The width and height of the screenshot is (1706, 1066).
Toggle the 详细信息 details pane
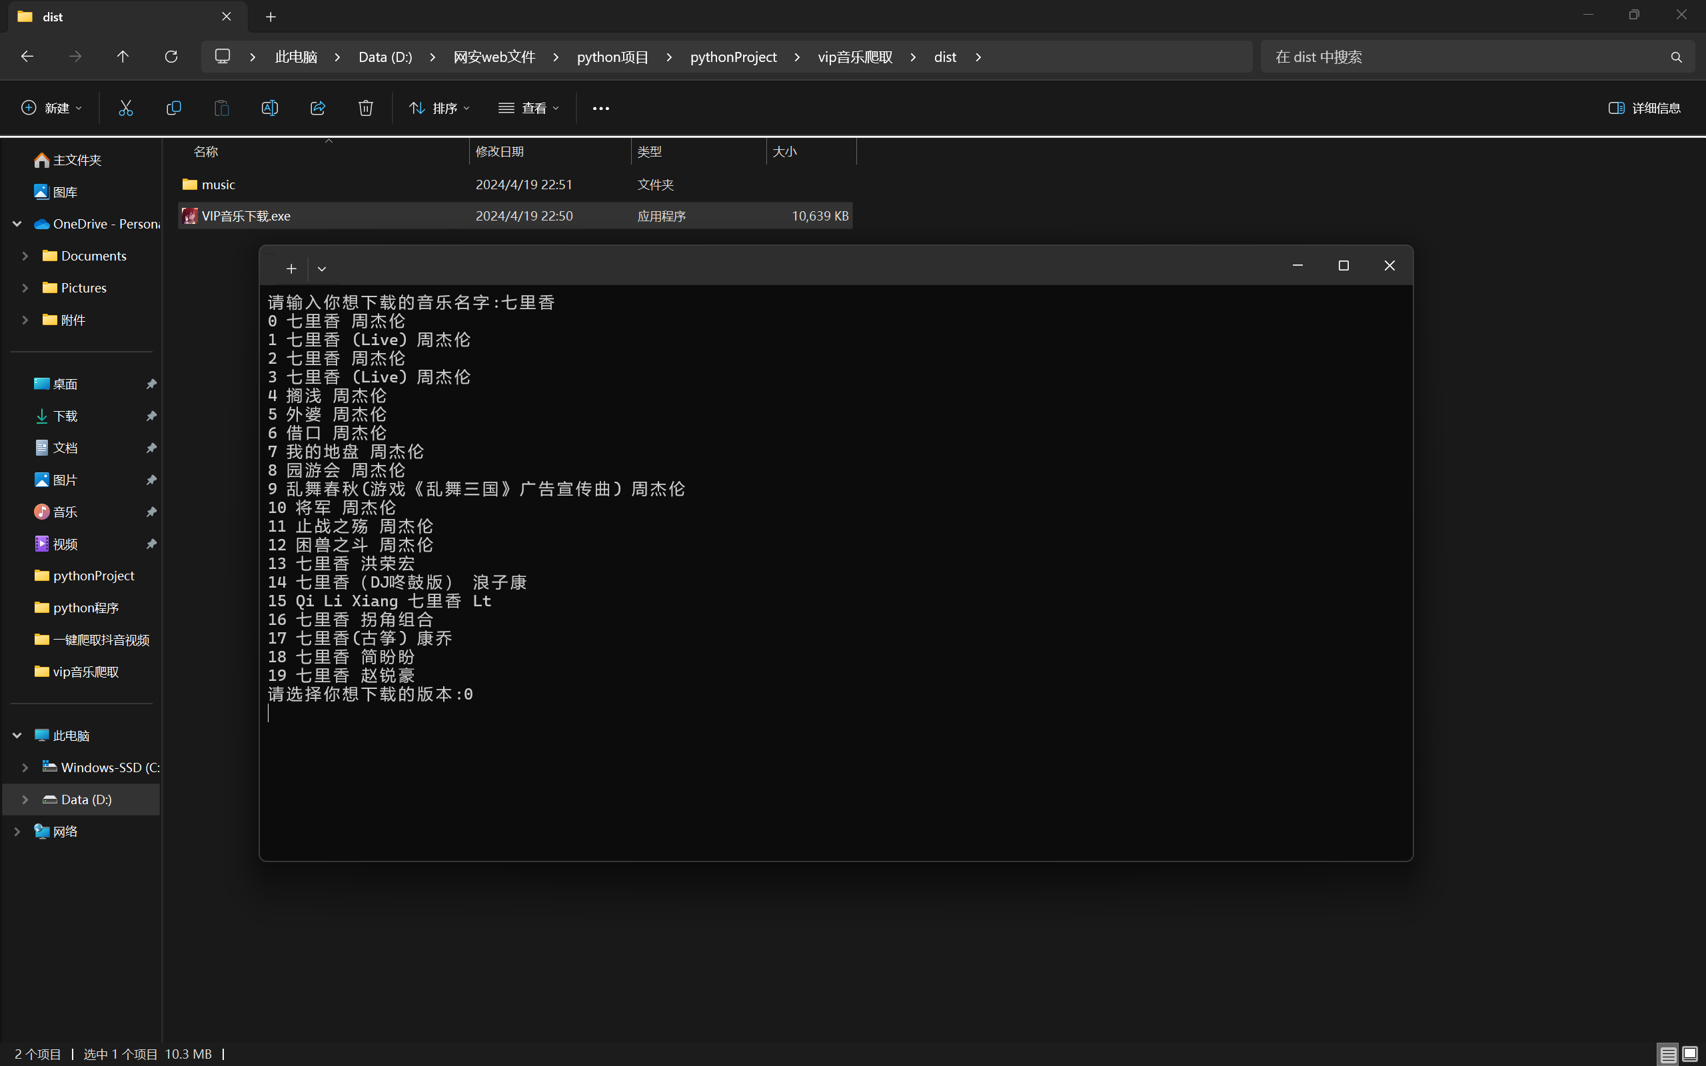[x=1645, y=108]
